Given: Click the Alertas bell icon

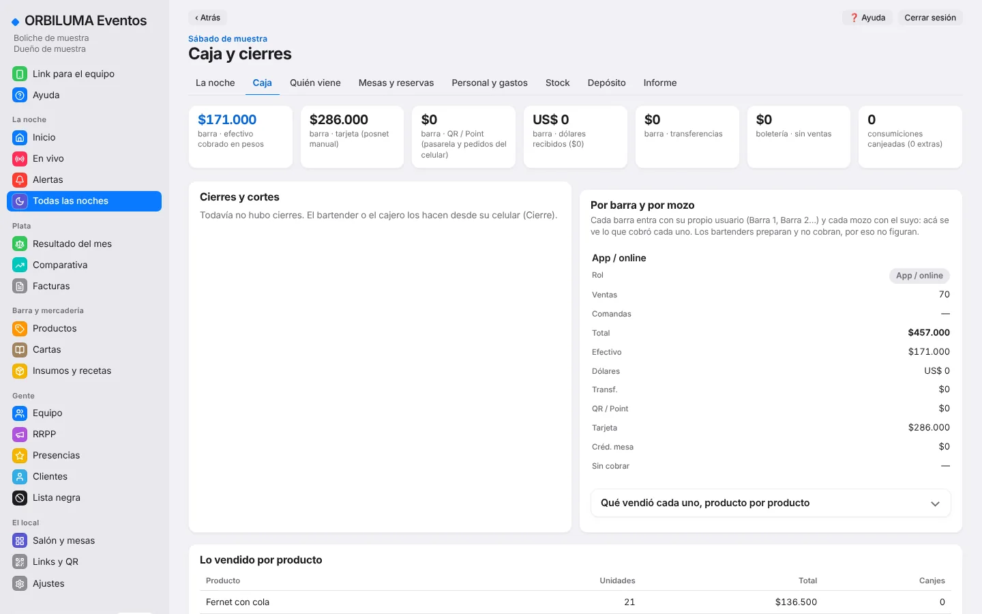Looking at the screenshot, I should tap(20, 180).
